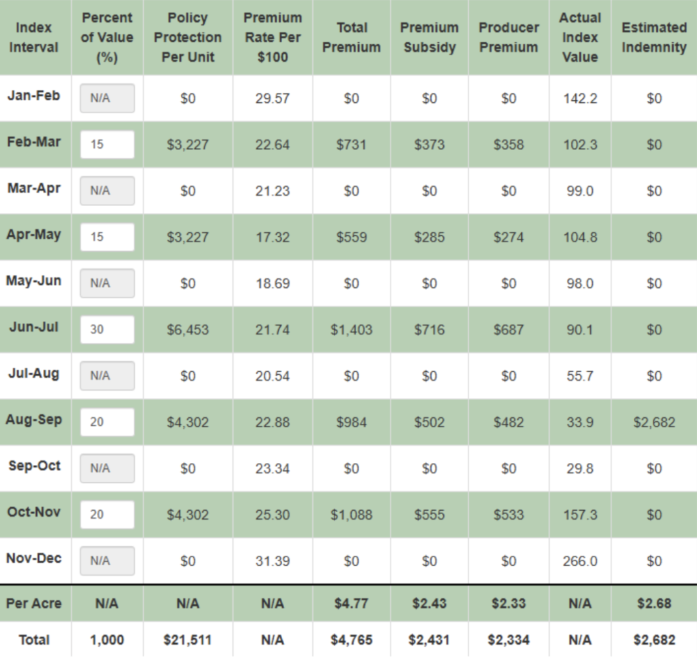Click the Aug-Sep percent of value field

[107, 422]
